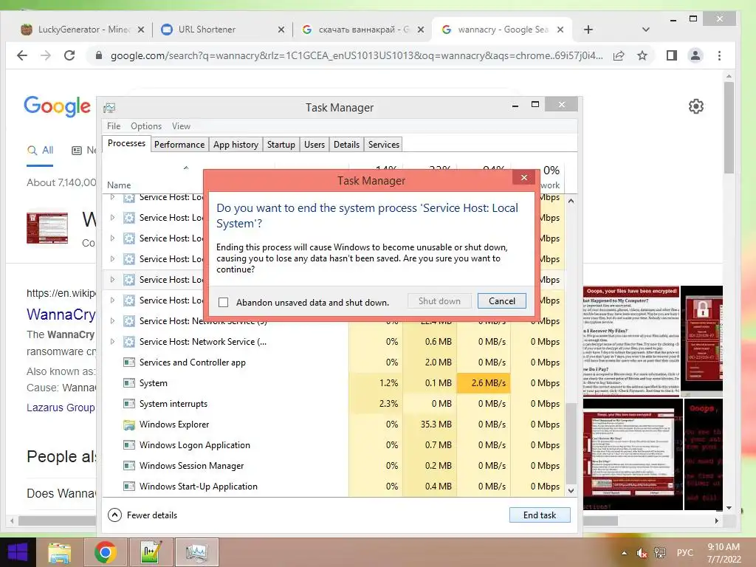Viewport: 756px width, 567px height.
Task: Click WannaCry thumbnail beside the result title
Action: [x=47, y=227]
